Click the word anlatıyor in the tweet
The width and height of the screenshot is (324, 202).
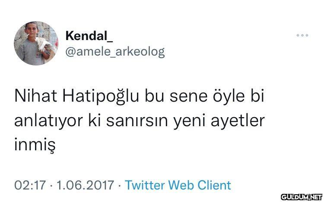point(48,121)
